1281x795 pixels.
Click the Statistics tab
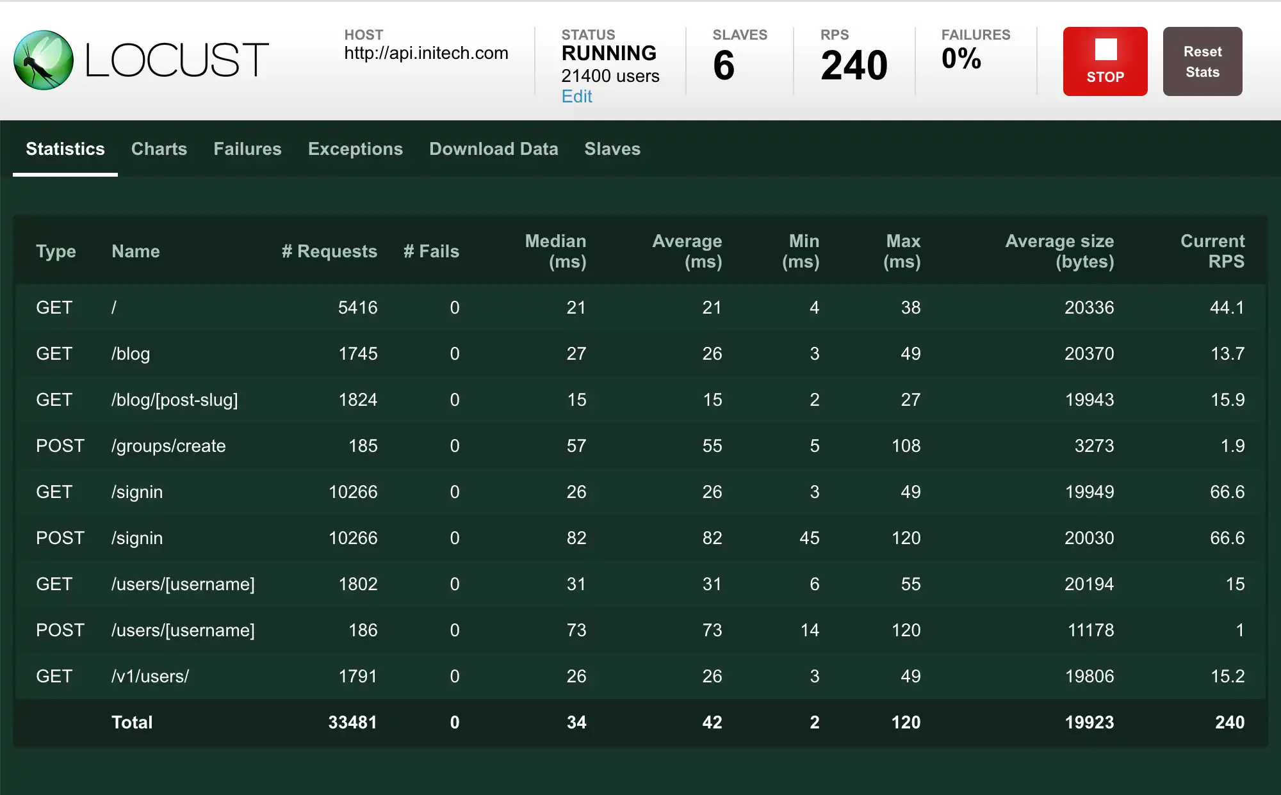(x=65, y=149)
